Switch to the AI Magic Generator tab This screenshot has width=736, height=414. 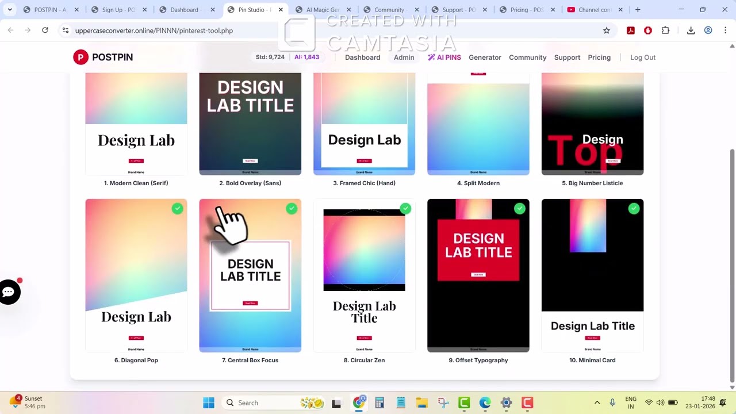coord(323,10)
